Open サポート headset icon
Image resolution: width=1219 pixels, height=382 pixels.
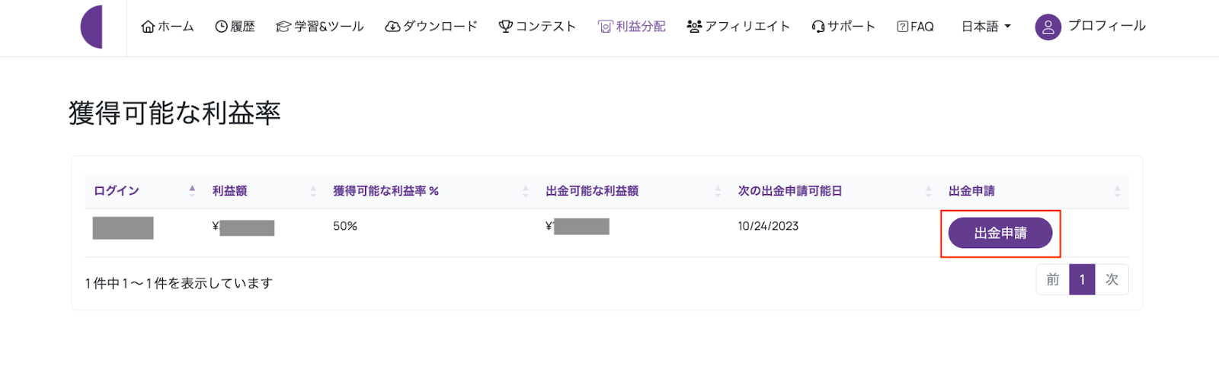[x=818, y=27]
